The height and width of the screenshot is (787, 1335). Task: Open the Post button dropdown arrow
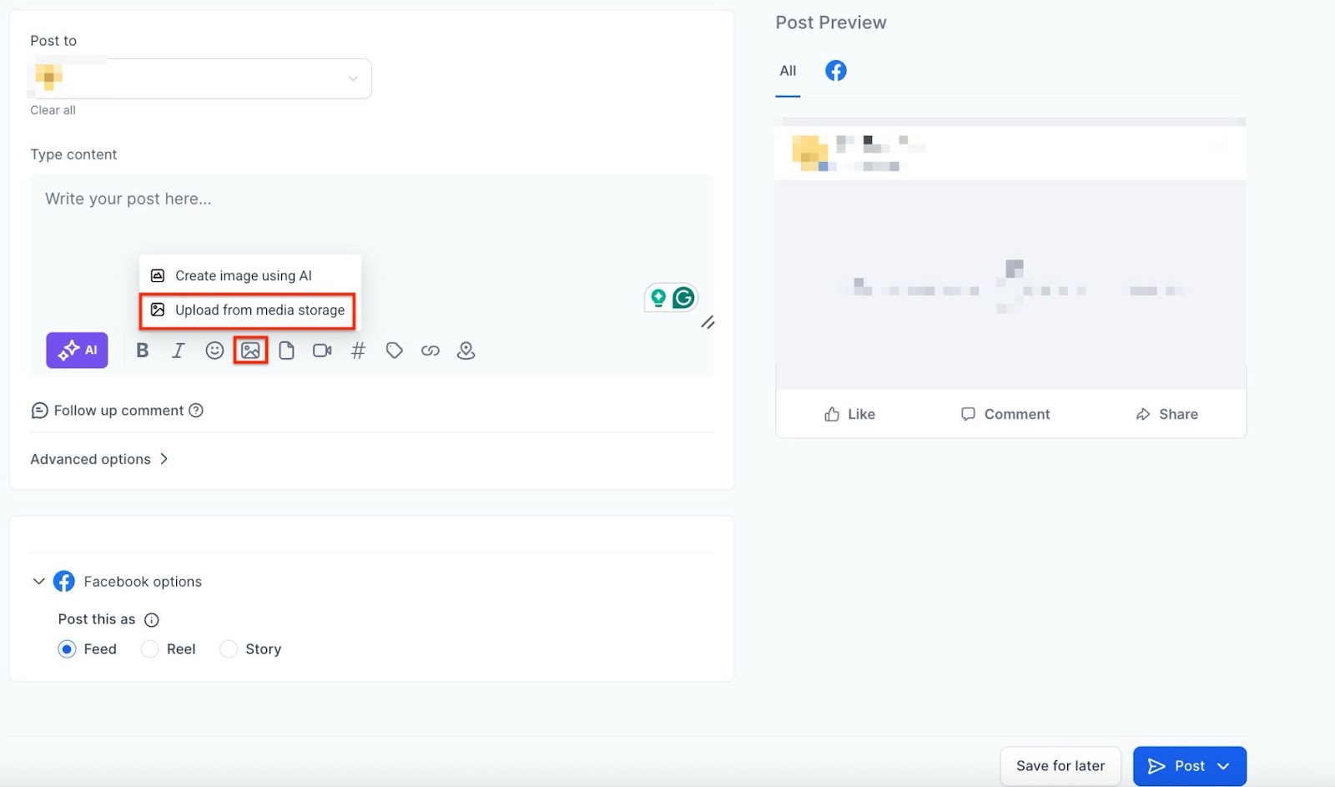point(1224,766)
